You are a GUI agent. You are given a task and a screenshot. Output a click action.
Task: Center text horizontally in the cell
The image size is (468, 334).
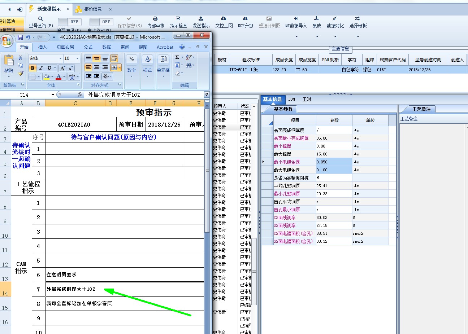pos(96,67)
